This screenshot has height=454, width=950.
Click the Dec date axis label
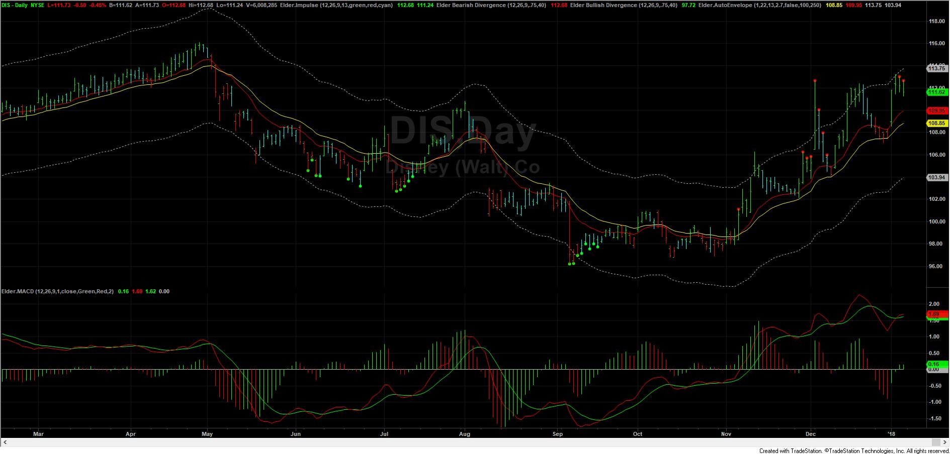[x=811, y=433]
